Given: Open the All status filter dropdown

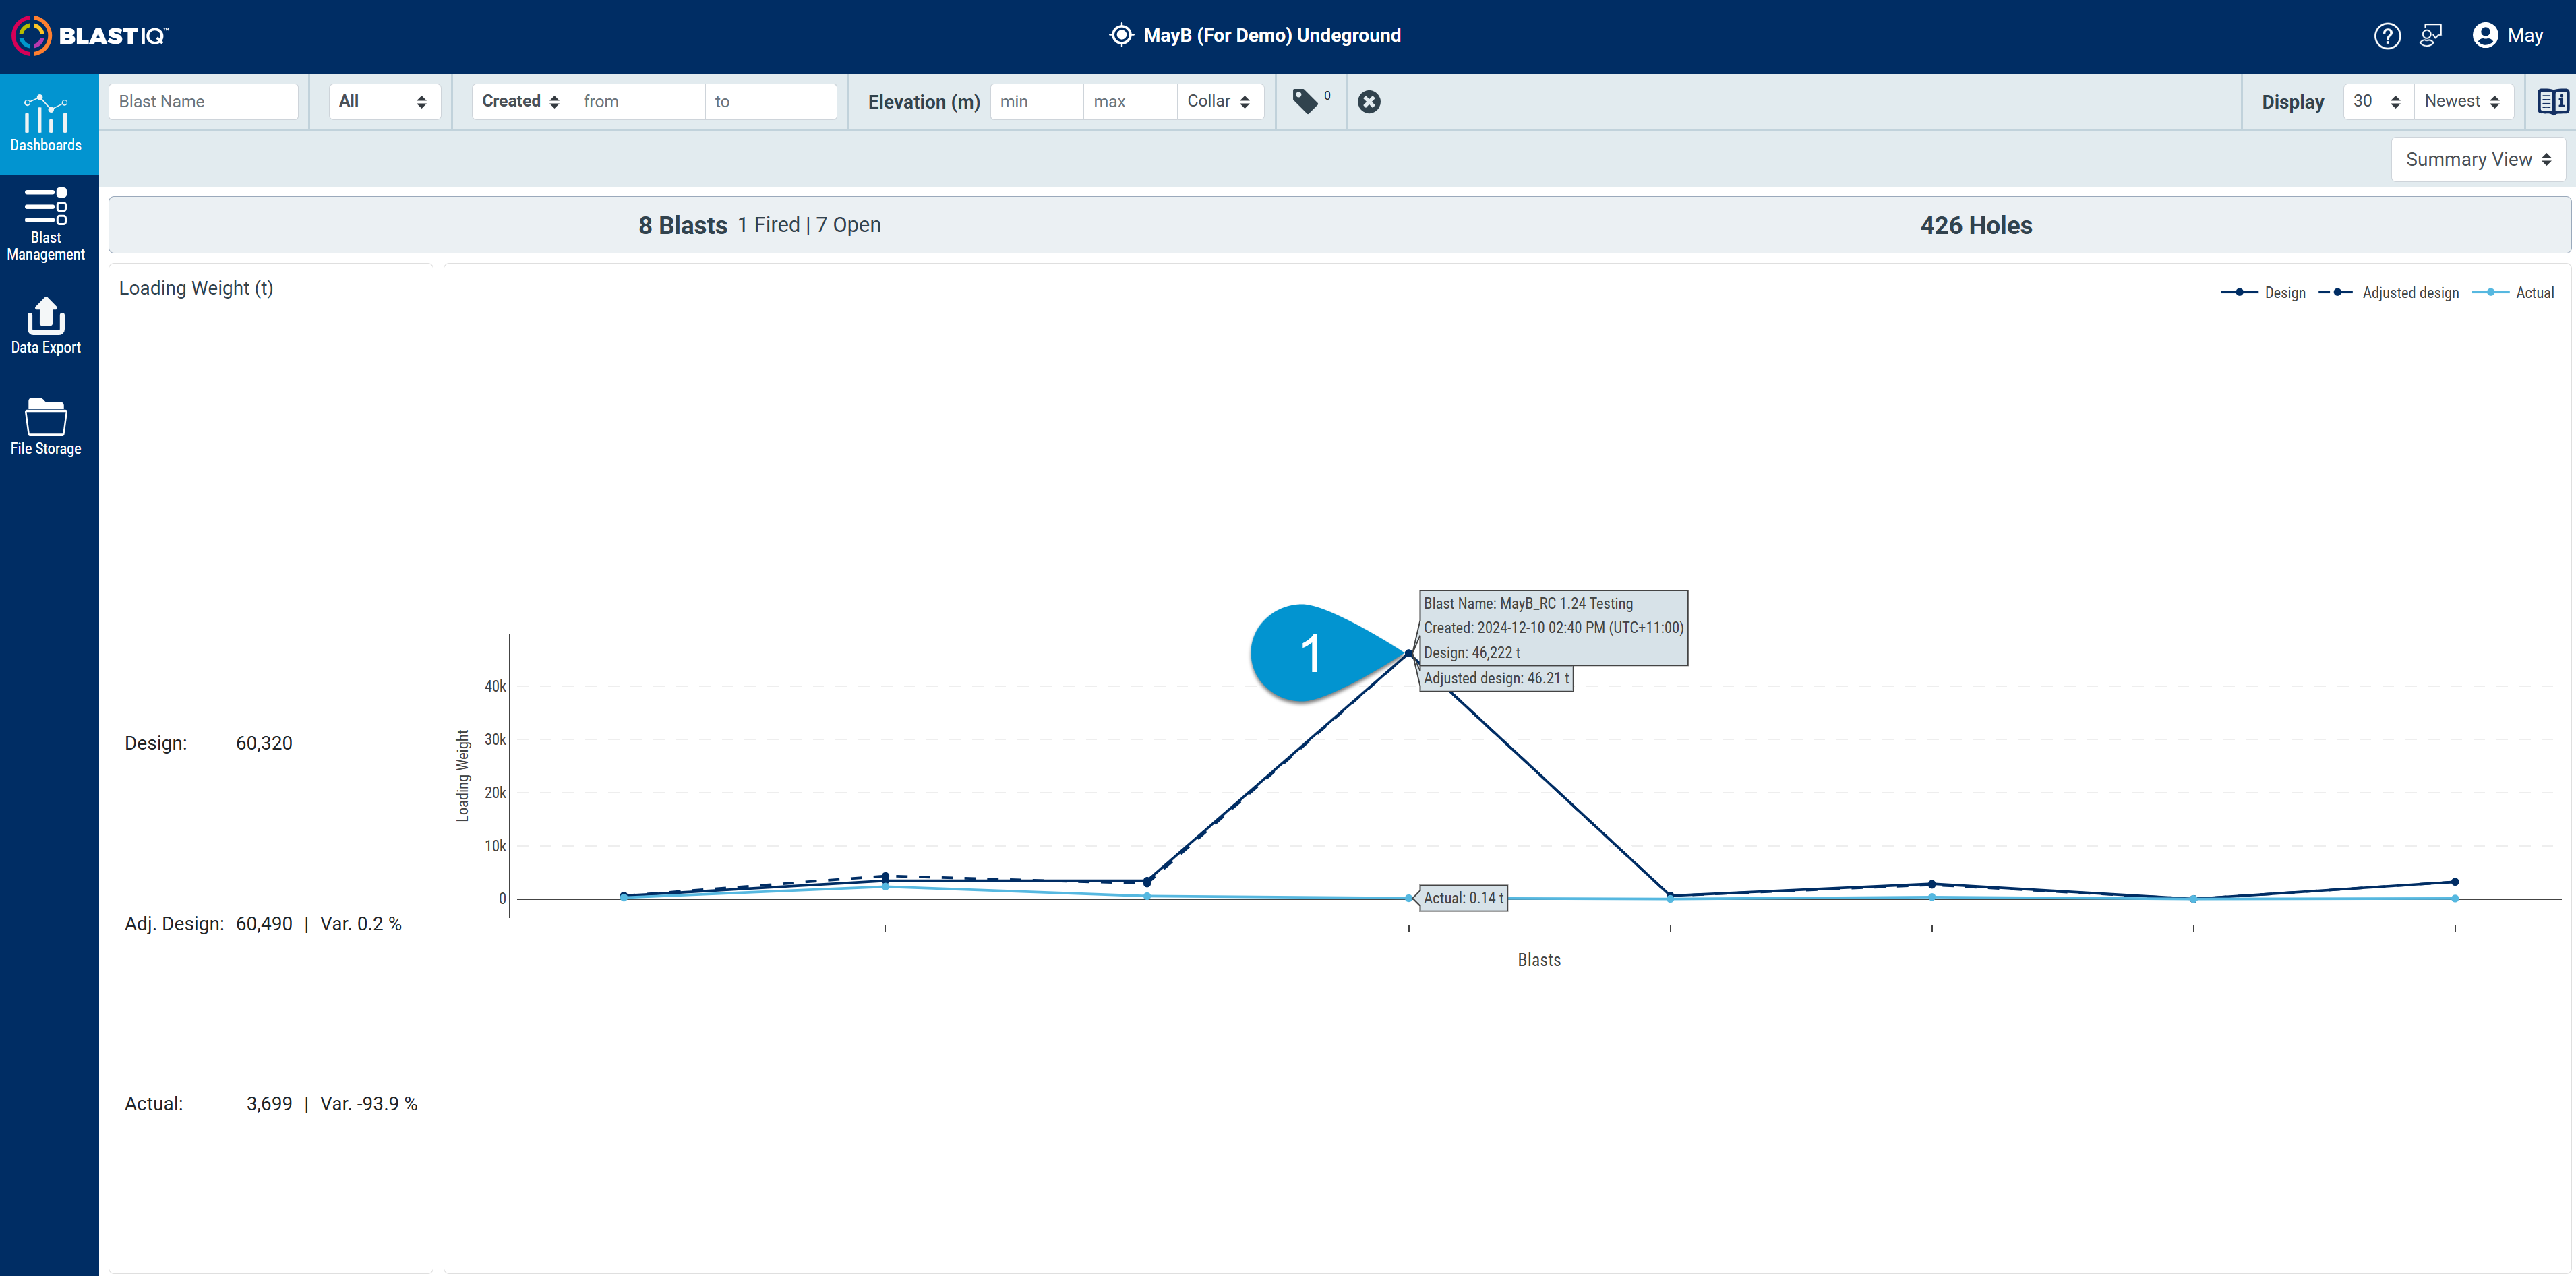Looking at the screenshot, I should 384,102.
